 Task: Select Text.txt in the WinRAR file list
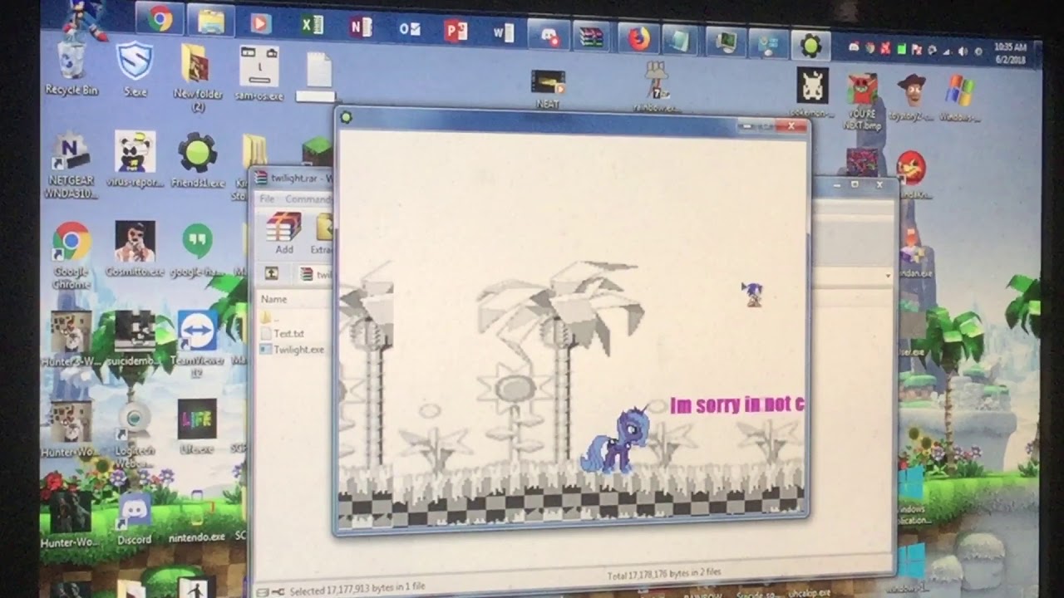click(283, 333)
